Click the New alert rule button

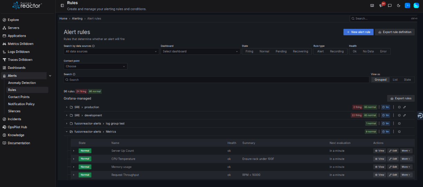[358, 32]
